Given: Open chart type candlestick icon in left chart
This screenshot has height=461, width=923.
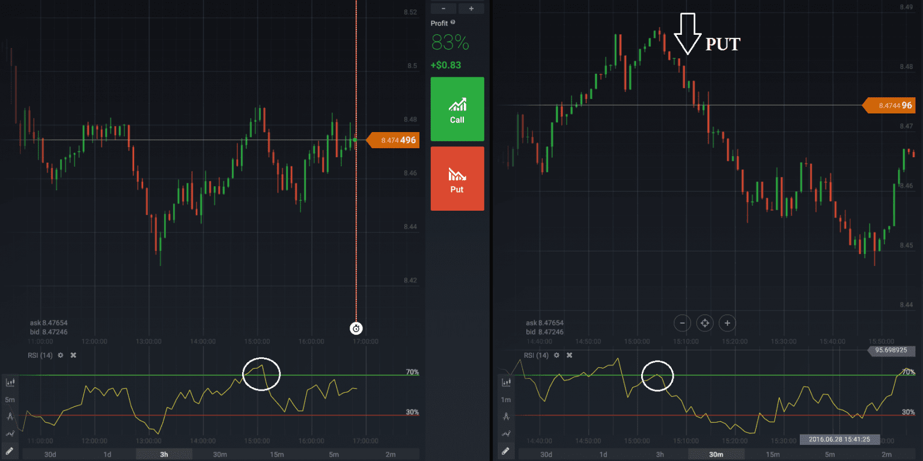Looking at the screenshot, I should click(x=10, y=382).
